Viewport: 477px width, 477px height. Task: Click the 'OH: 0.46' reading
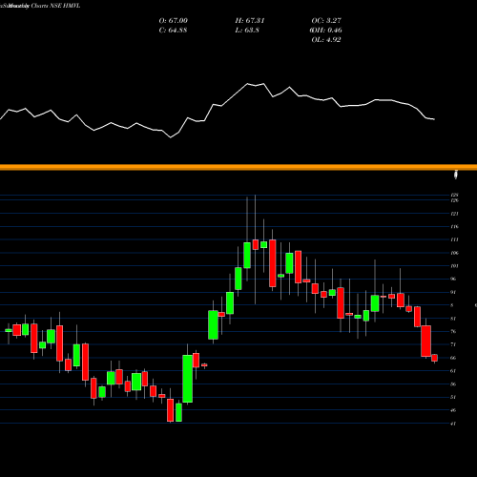(326, 31)
